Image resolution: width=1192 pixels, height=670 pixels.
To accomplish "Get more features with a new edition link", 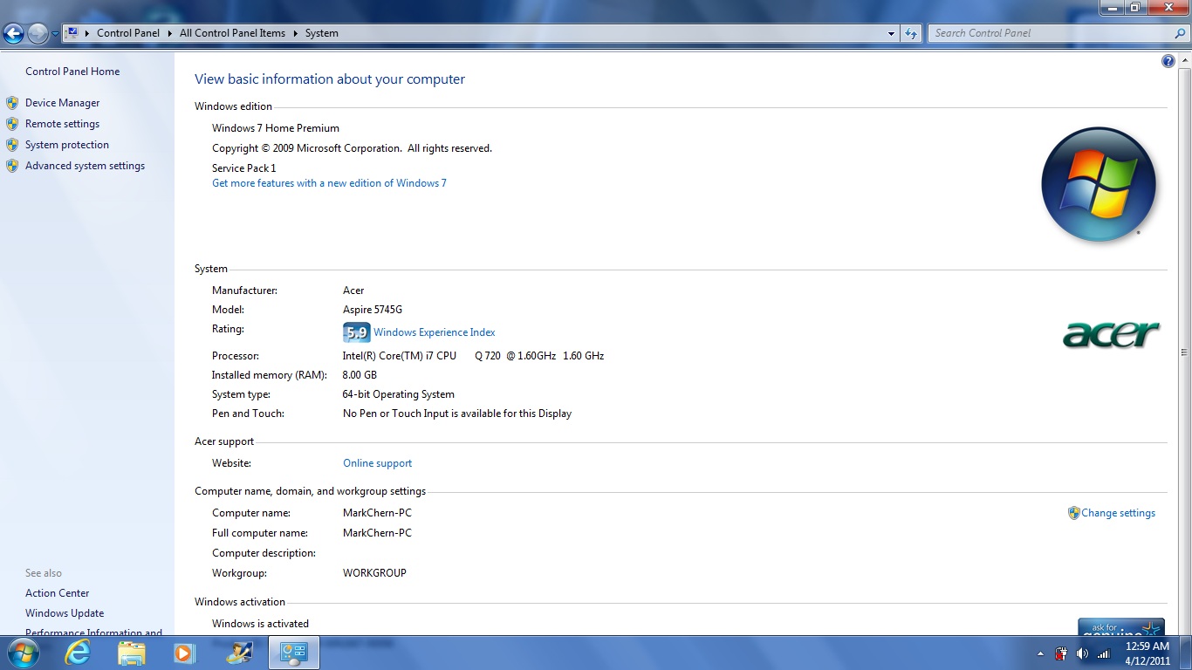I will [329, 183].
